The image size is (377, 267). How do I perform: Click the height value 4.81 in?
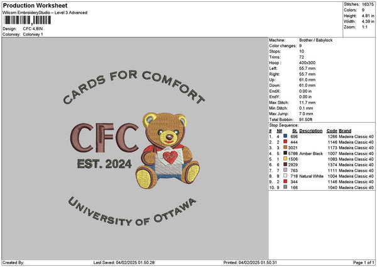point(368,16)
